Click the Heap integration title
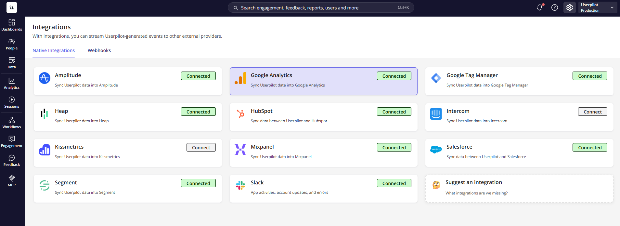 (x=61, y=111)
